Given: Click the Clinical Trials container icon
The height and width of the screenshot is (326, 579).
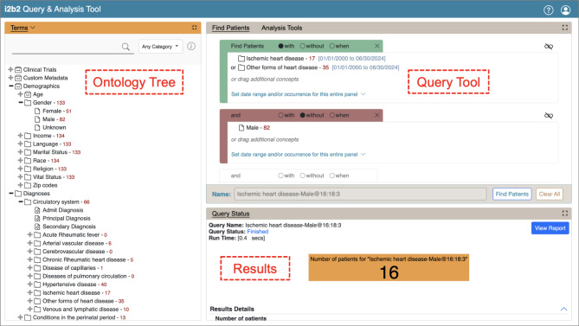Looking at the screenshot, I should [x=18, y=70].
